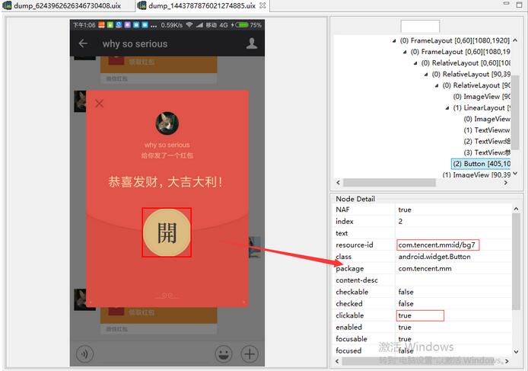This screenshot has width=528, height=371.
Task: Select (1) ImageView [90,39 tree row
Action: pos(476,174)
